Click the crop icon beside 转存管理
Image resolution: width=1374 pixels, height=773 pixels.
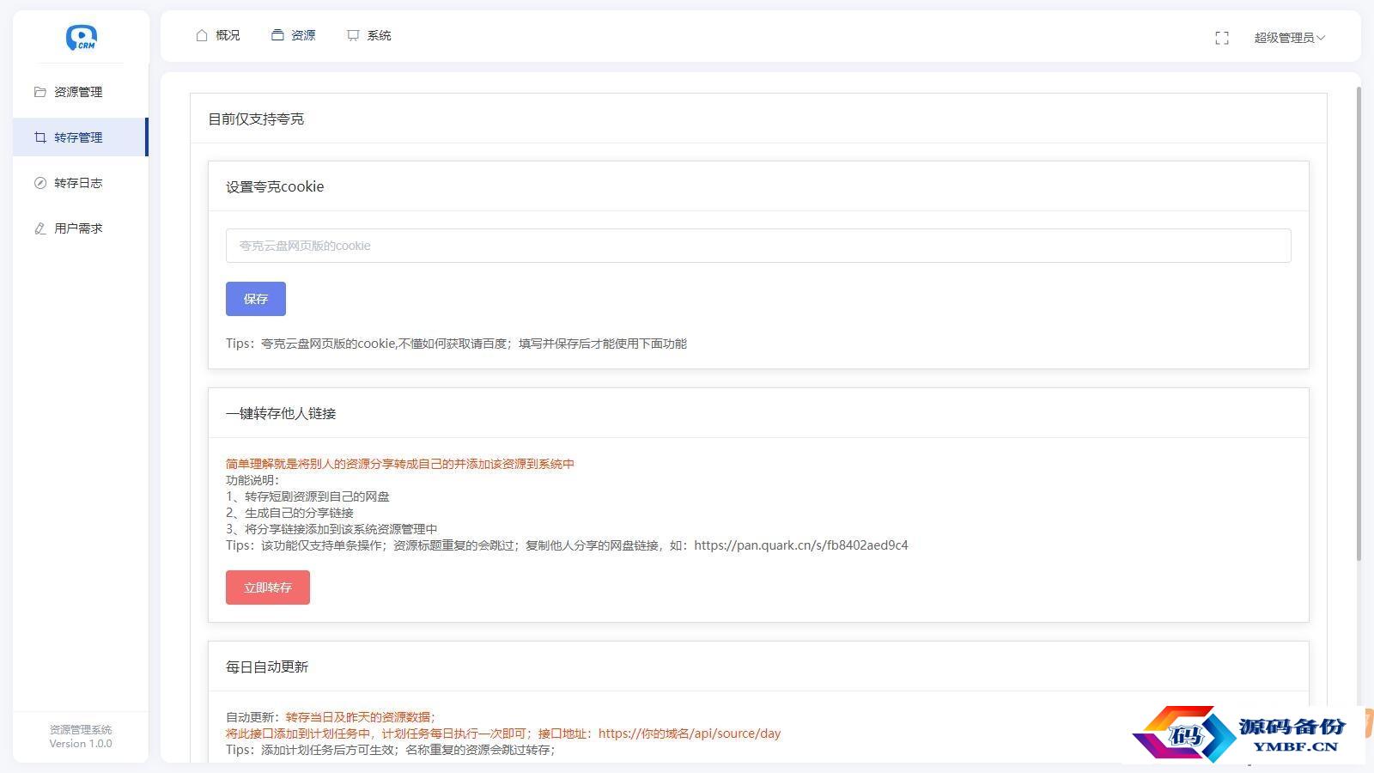(x=40, y=137)
